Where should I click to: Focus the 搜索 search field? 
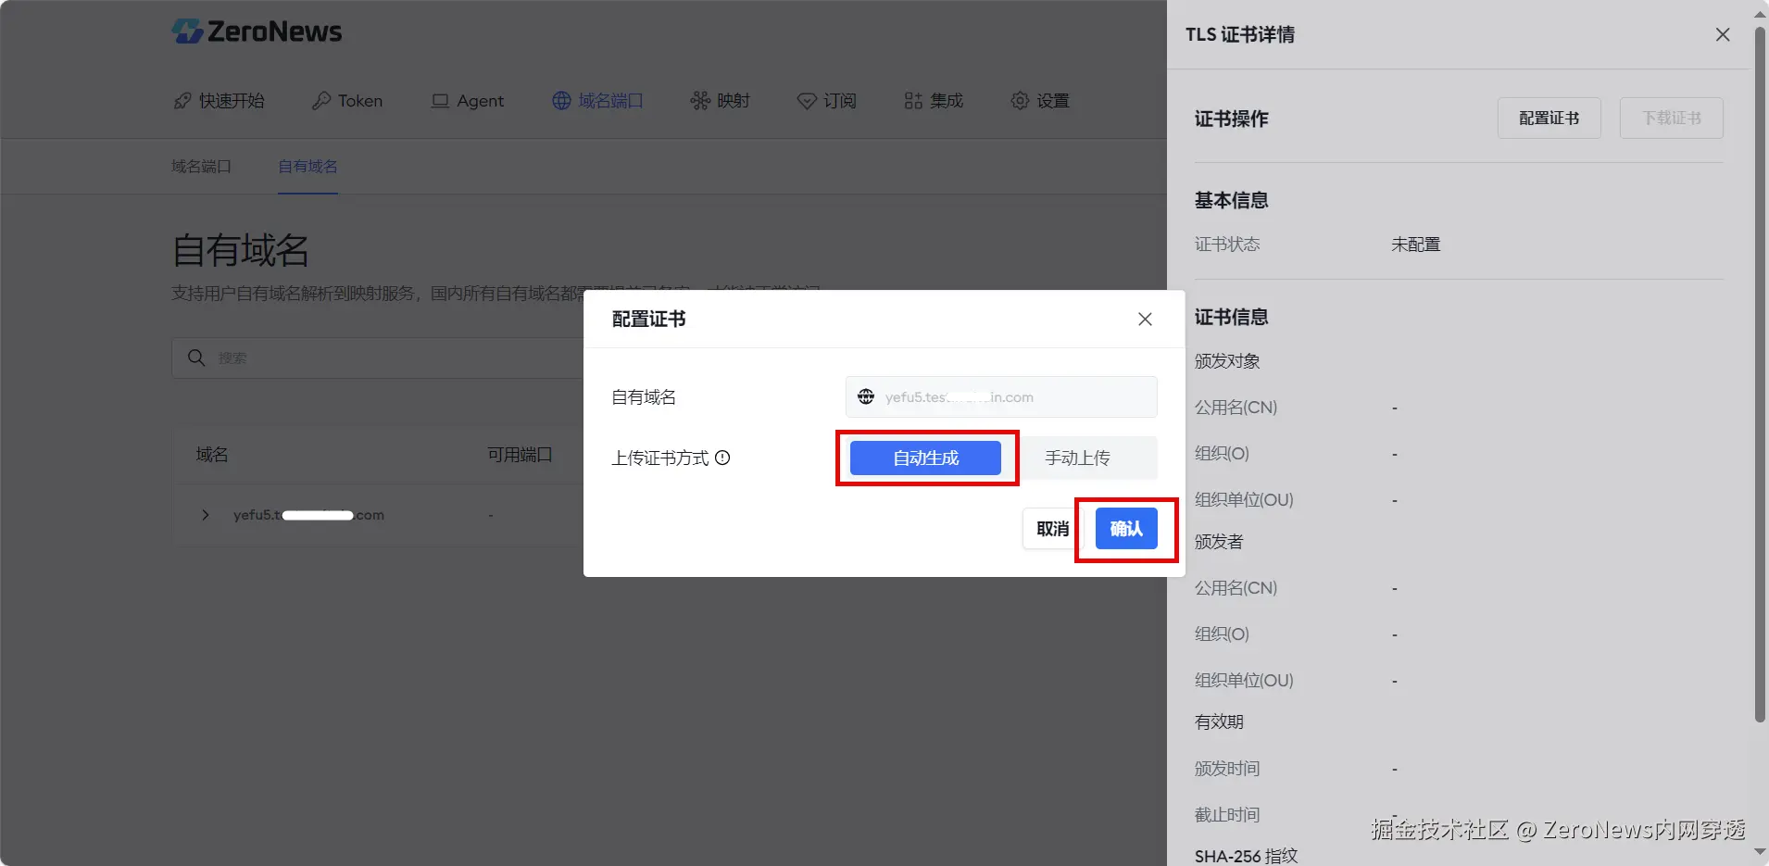378,358
